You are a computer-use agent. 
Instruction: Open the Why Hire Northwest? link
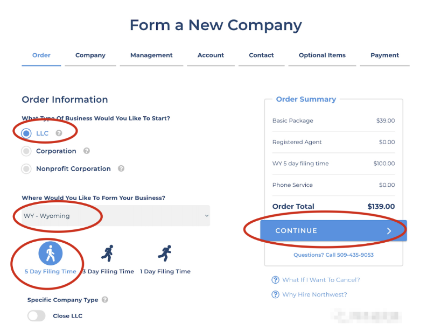tap(314, 294)
